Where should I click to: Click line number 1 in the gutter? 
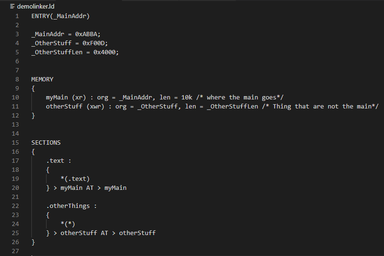point(17,16)
